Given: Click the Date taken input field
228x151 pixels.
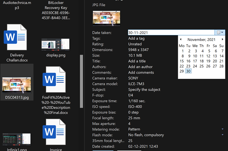Looking at the screenshot, I should pos(171,32).
